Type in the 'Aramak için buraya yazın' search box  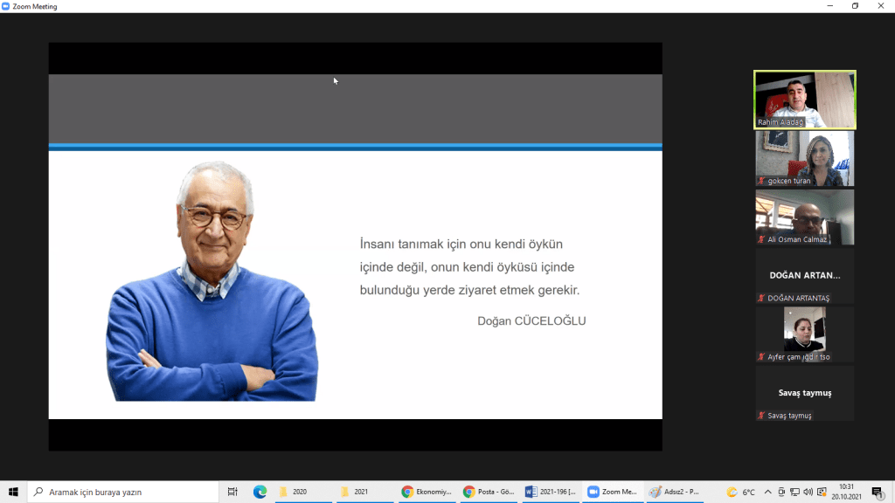click(122, 492)
